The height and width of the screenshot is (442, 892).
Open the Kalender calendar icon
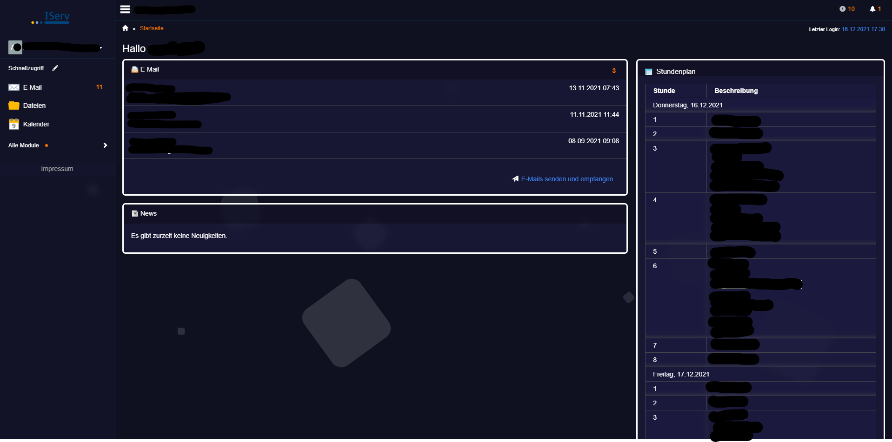tap(13, 124)
